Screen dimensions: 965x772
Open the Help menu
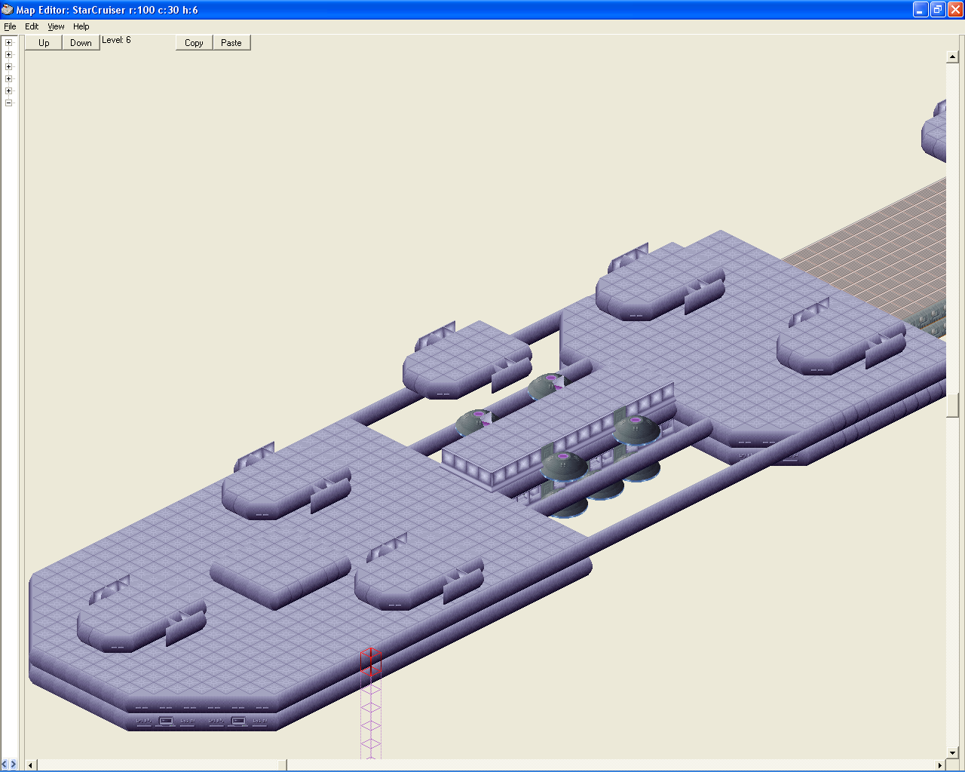[81, 26]
